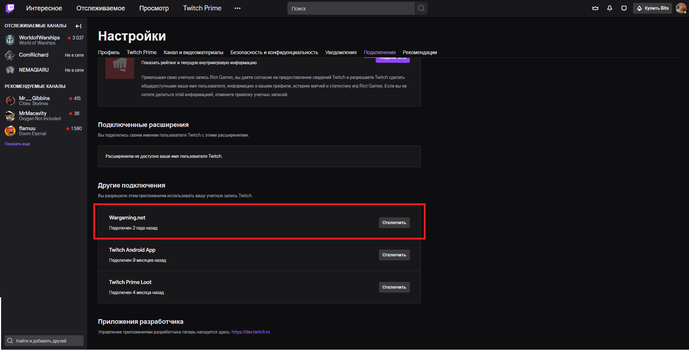Click the Twitch logo home icon
The width and height of the screenshot is (689, 350).
tap(10, 8)
